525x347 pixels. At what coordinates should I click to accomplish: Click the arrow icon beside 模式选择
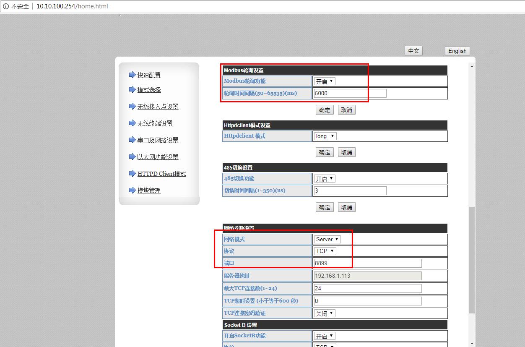pos(132,89)
